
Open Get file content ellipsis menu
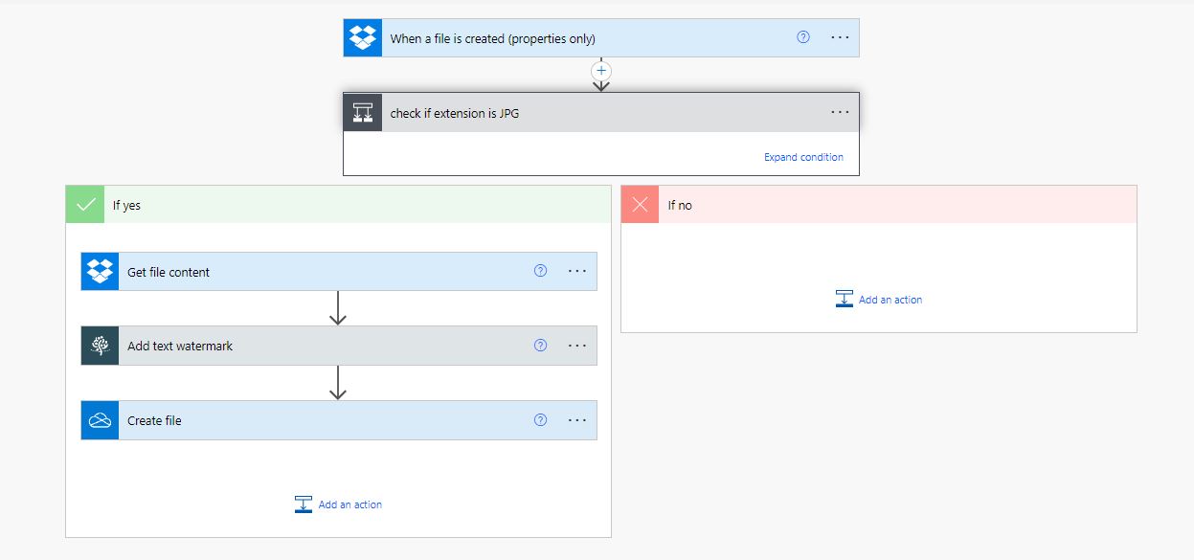click(577, 271)
